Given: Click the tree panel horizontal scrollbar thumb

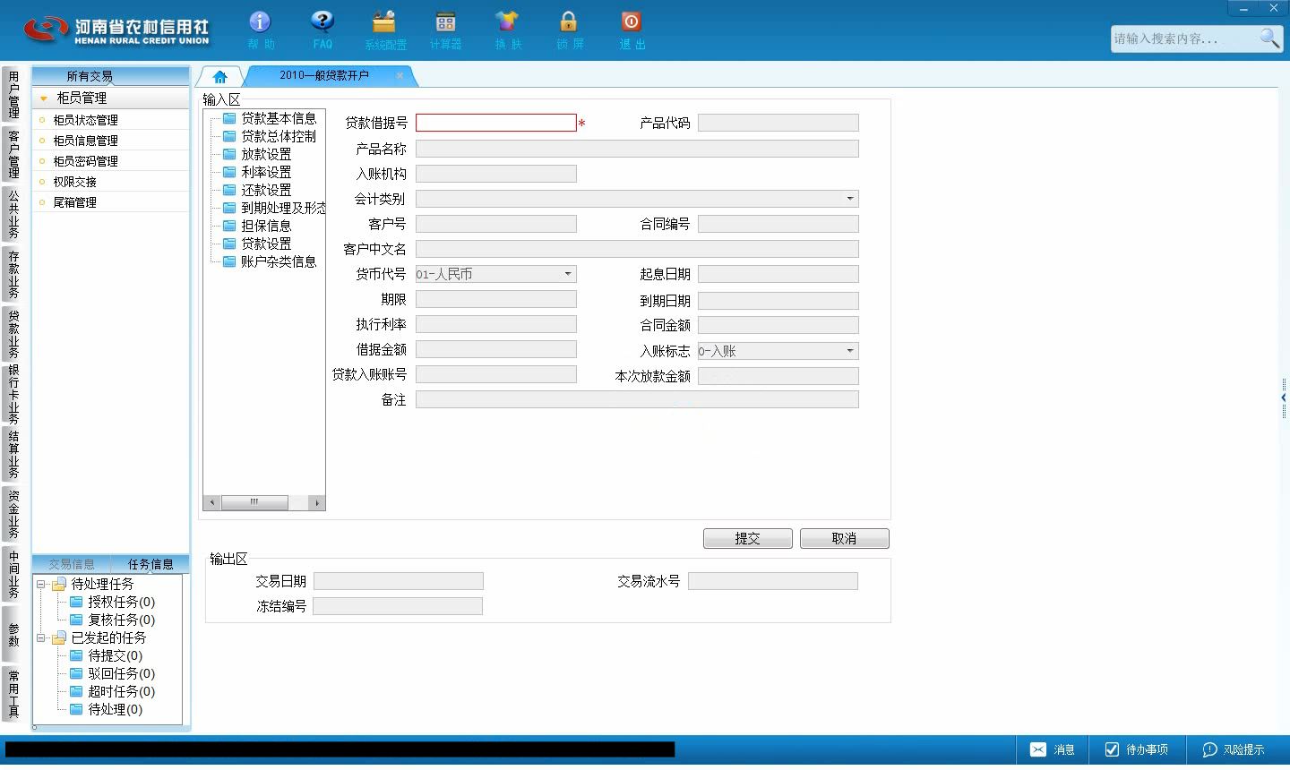Looking at the screenshot, I should 254,502.
